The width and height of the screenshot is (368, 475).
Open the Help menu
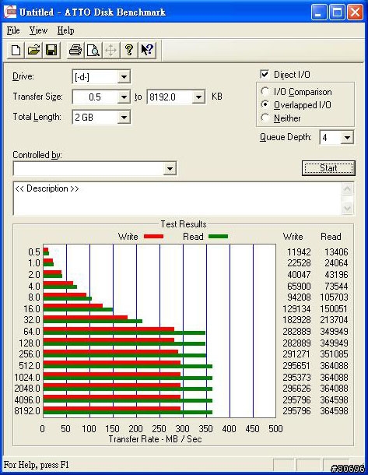click(65, 30)
